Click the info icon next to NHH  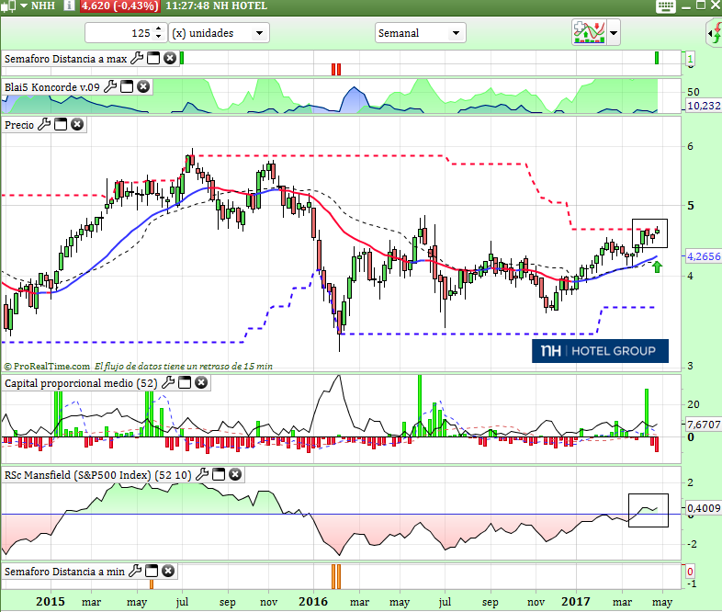coord(69,6)
